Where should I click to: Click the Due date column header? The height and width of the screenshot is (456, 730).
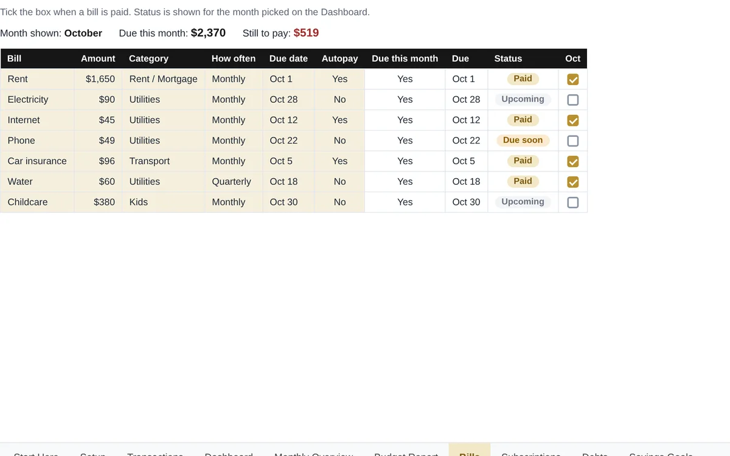click(288, 58)
